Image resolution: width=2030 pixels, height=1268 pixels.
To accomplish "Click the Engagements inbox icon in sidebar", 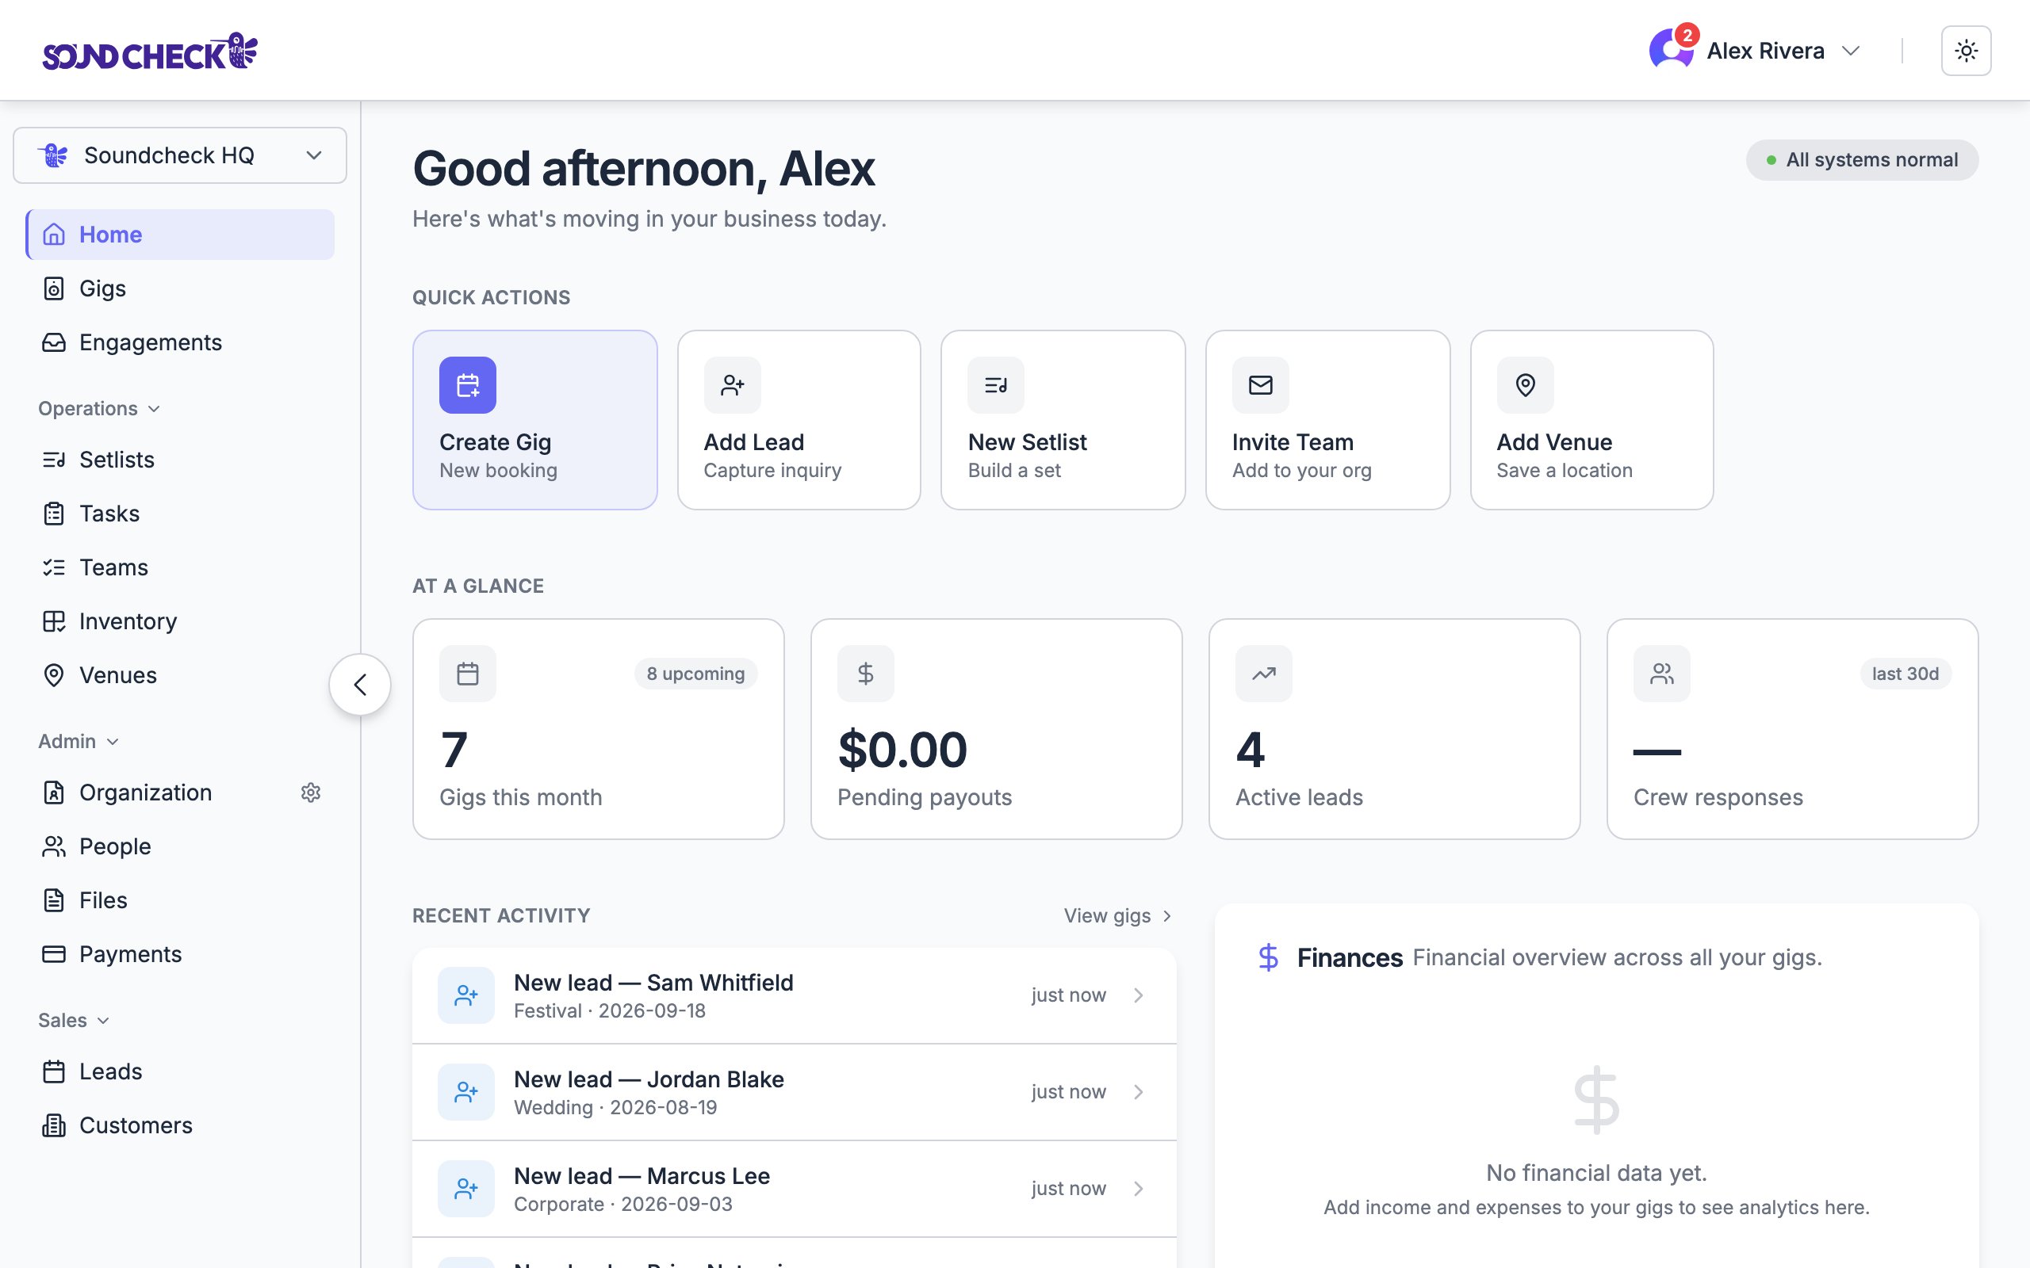I will coord(54,342).
